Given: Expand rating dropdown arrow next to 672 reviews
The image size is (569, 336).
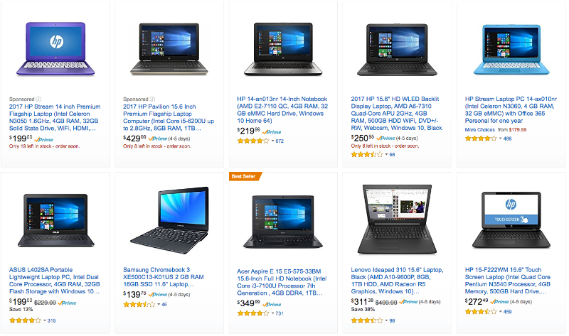Looking at the screenshot, I should 273,141.
